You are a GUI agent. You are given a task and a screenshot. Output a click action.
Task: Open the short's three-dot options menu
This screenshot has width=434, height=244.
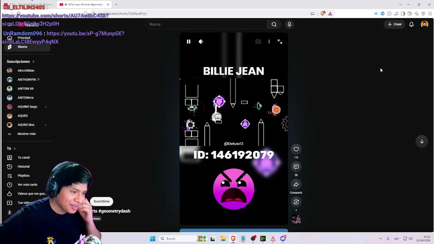pos(269,41)
